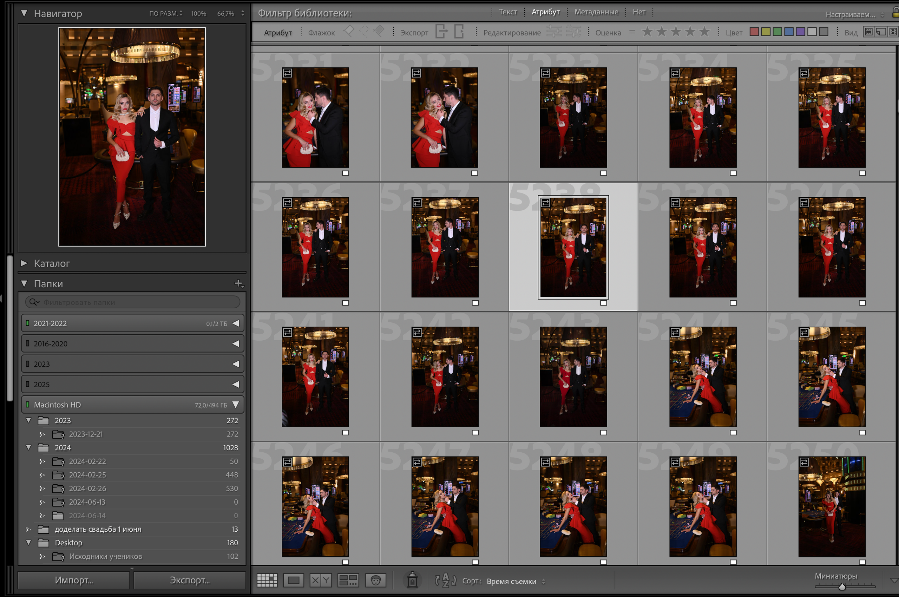
Task: Toggle sort direction A-Z icon
Action: coord(445,580)
